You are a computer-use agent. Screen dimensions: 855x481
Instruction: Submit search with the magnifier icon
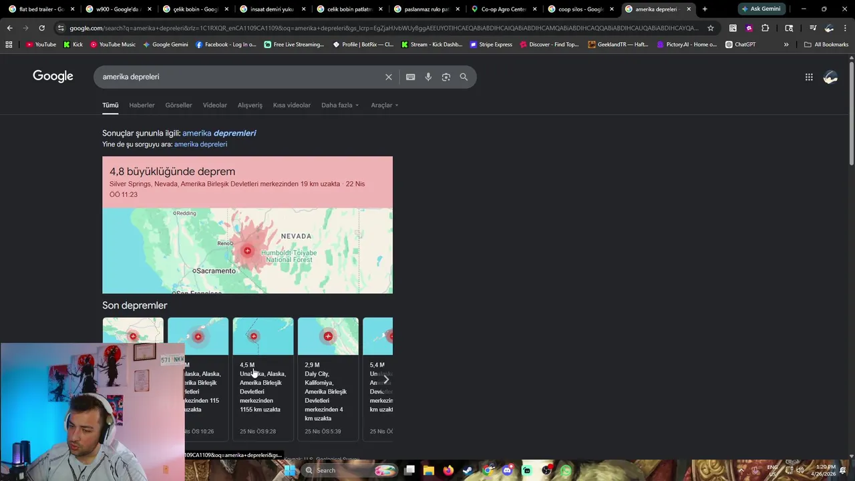coord(464,77)
